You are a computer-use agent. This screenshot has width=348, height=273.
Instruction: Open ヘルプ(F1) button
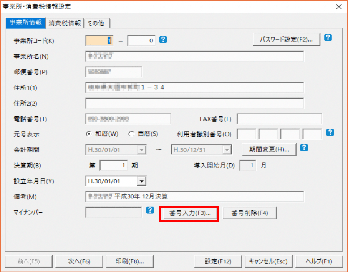[319, 261]
